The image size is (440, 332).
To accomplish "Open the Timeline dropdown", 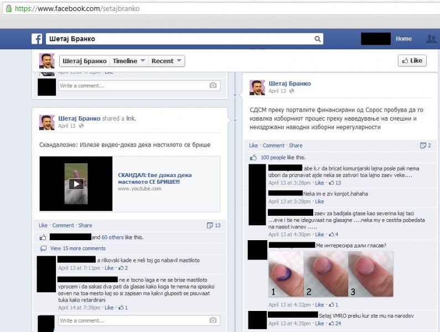I will (130, 61).
